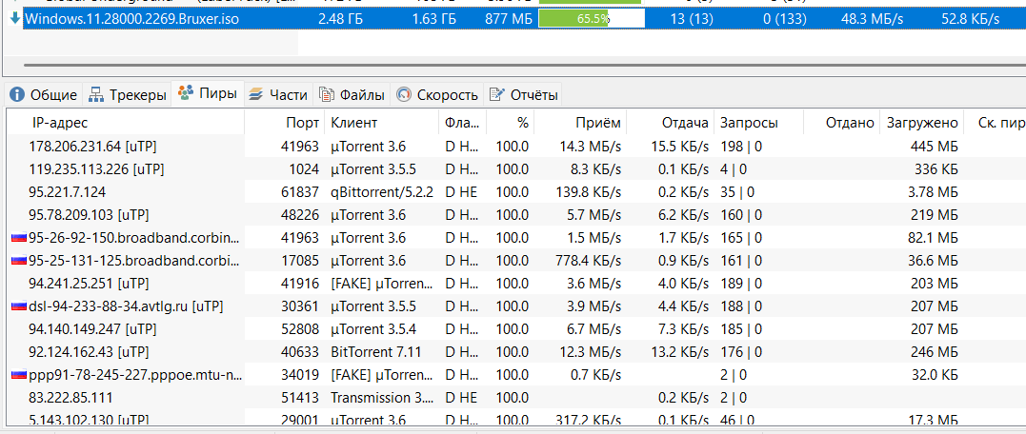
Task: Sort peers by Загружено column header
Action: (921, 123)
